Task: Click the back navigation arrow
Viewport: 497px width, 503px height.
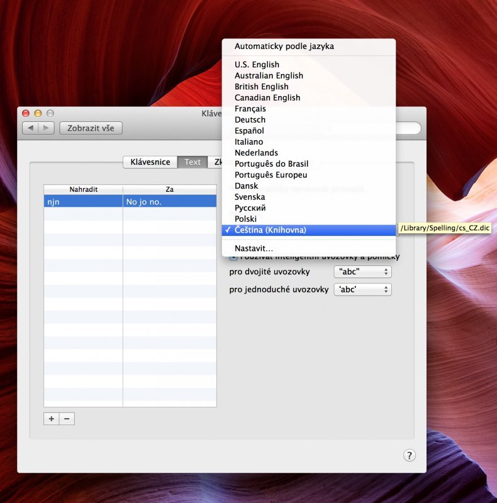Action: point(30,128)
